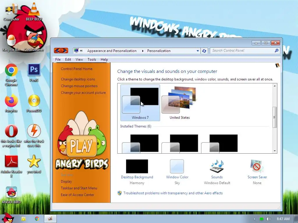
Task: Select the Recycle Bin desktop icon
Action: pyautogui.click(x=11, y=43)
